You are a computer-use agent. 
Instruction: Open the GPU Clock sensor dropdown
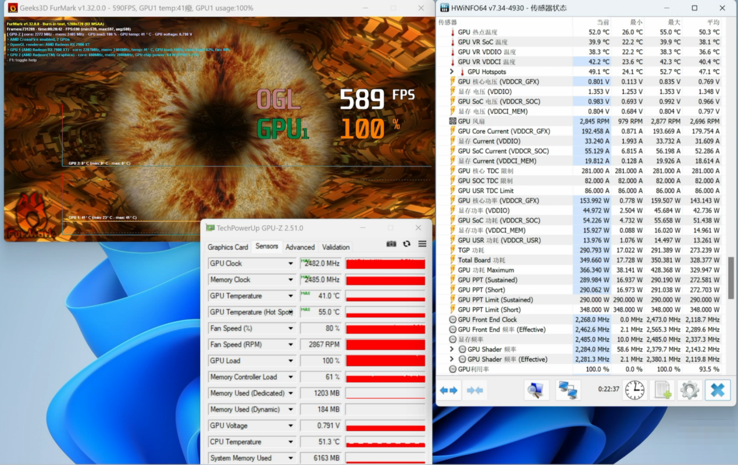pyautogui.click(x=291, y=264)
